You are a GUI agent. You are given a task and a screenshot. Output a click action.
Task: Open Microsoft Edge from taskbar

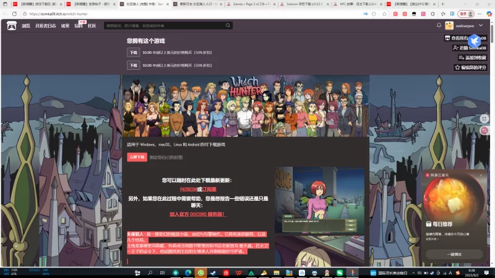point(188,273)
